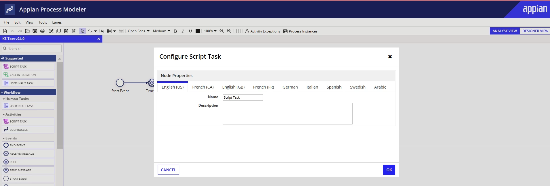This screenshot has height=186, width=550.
Task: Select Script Task under Activities
Action: coord(28,121)
